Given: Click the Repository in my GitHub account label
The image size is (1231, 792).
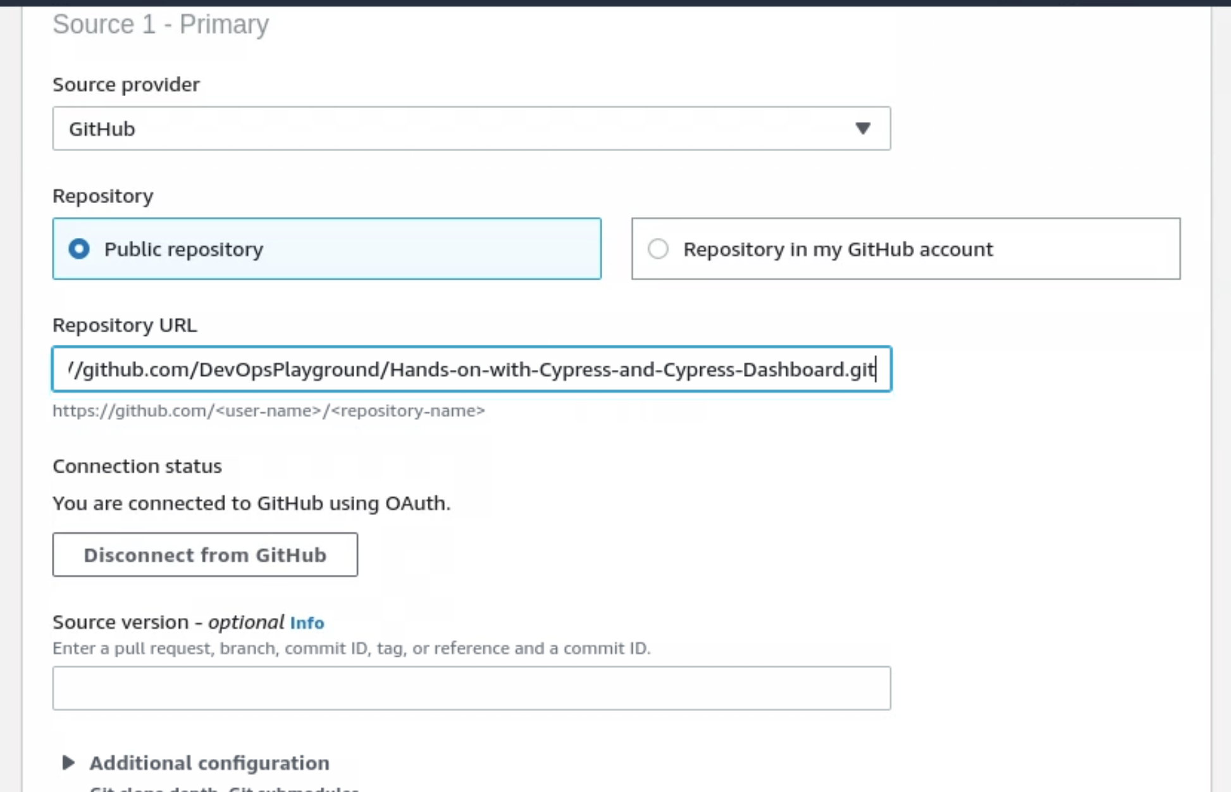Looking at the screenshot, I should pyautogui.click(x=838, y=249).
